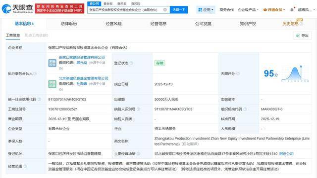Clear the search box with the X icon
Screen dimensions: 317x178
(165, 10)
